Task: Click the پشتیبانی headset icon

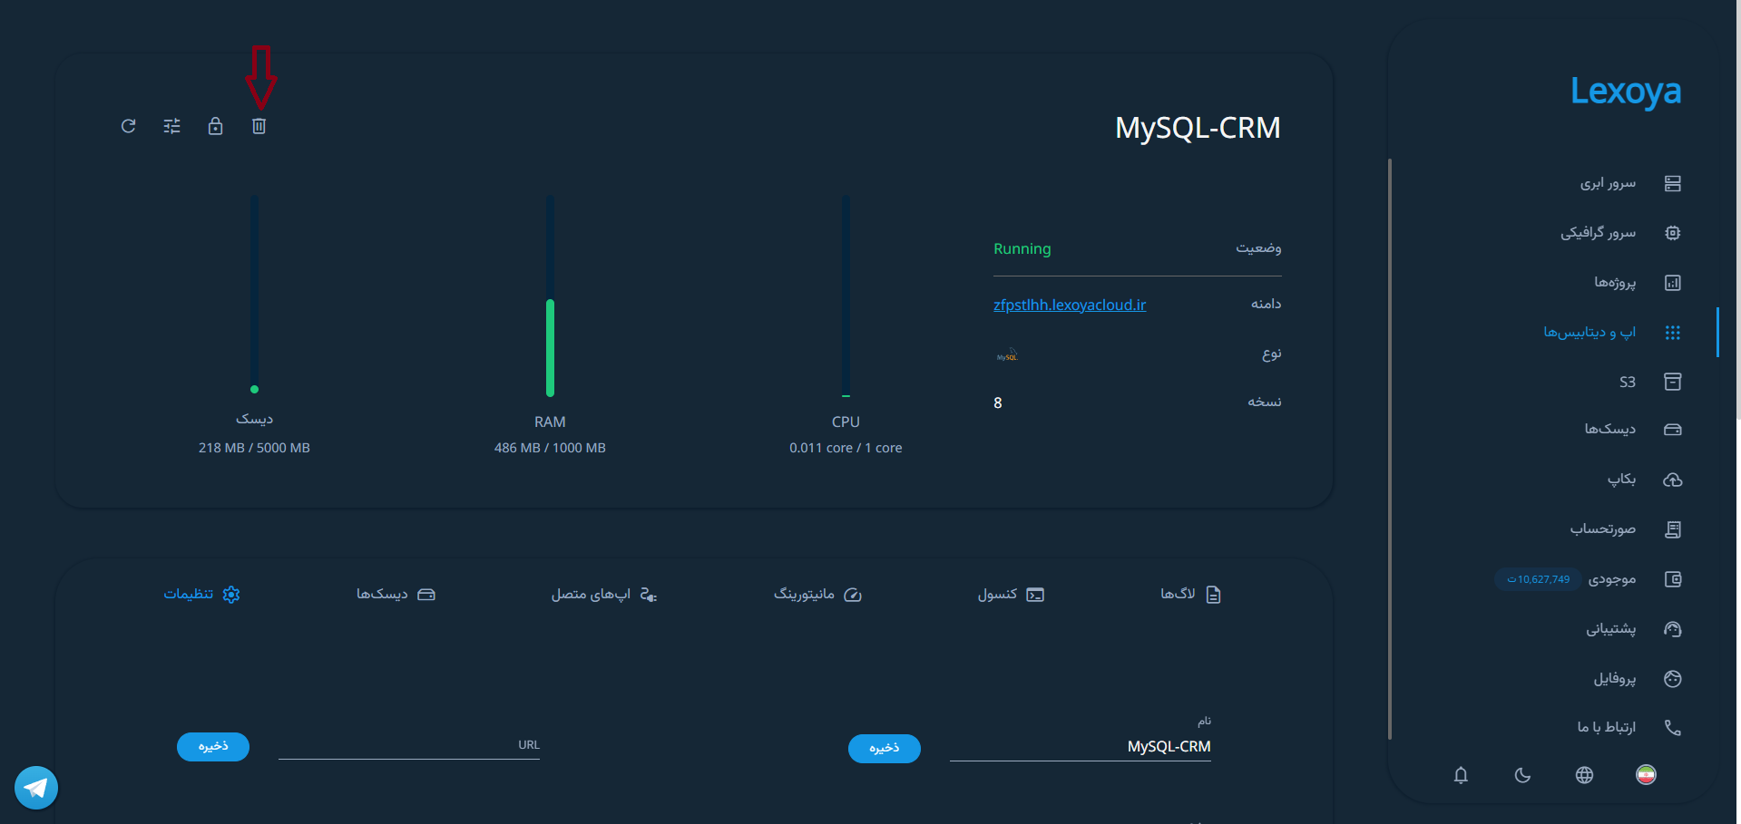Action: 1673,629
